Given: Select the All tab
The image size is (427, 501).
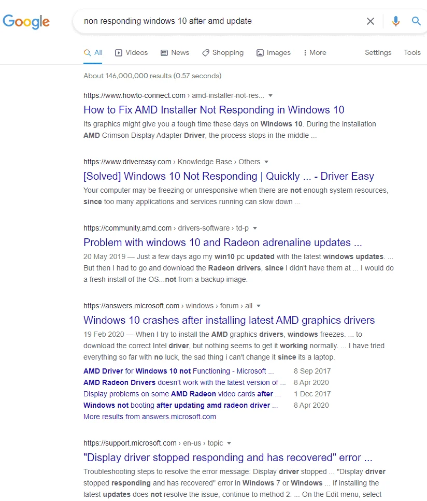Looking at the screenshot, I should click(x=93, y=52).
